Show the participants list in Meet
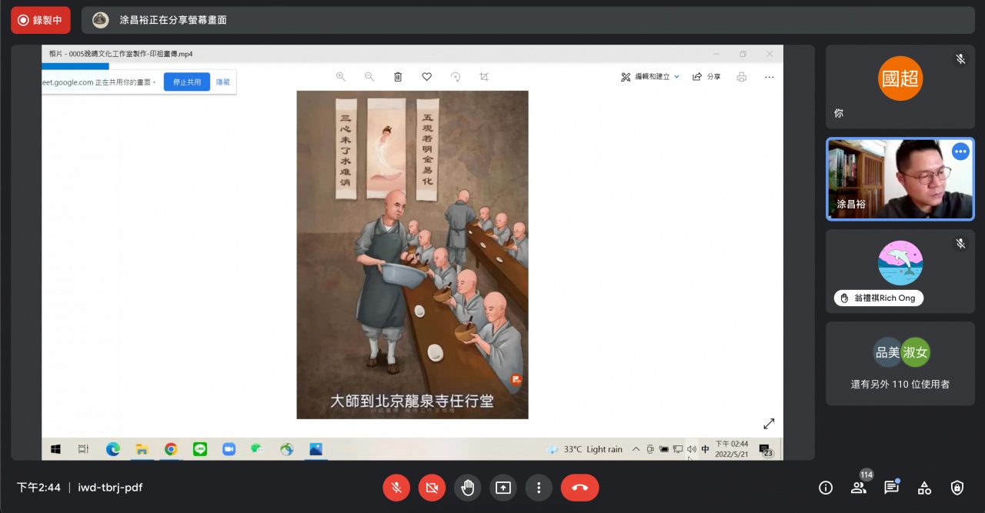Screen dimensions: 985x513 pyautogui.click(x=858, y=488)
